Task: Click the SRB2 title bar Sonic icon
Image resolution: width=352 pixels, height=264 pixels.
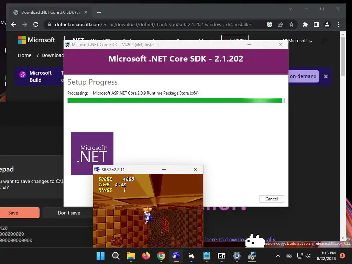Action: point(97,169)
